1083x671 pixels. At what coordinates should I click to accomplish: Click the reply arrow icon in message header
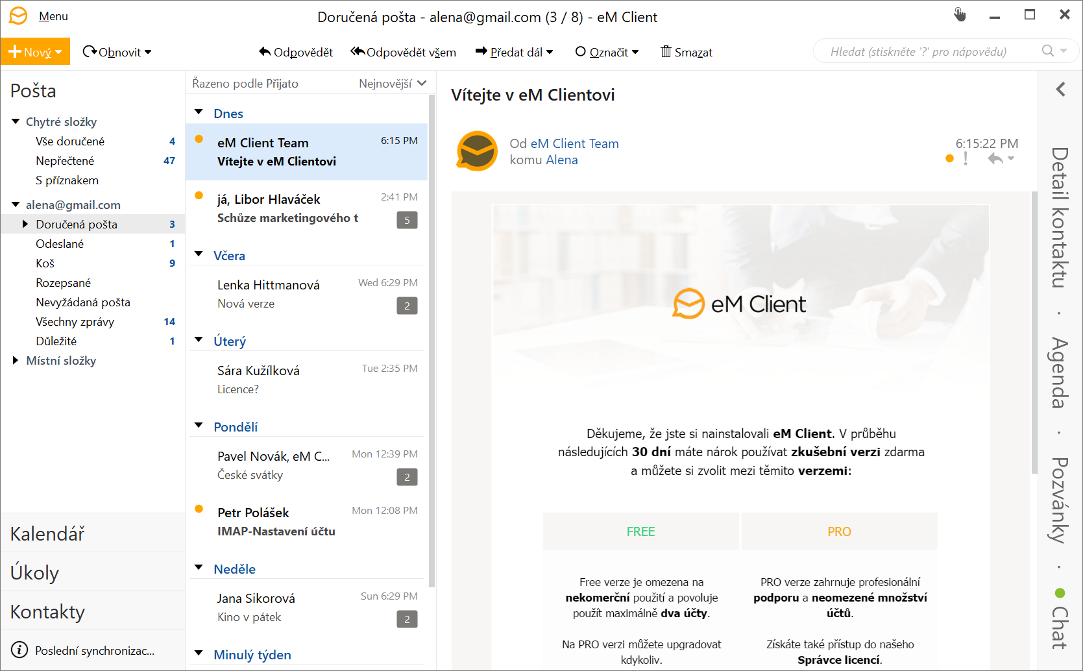(x=995, y=158)
